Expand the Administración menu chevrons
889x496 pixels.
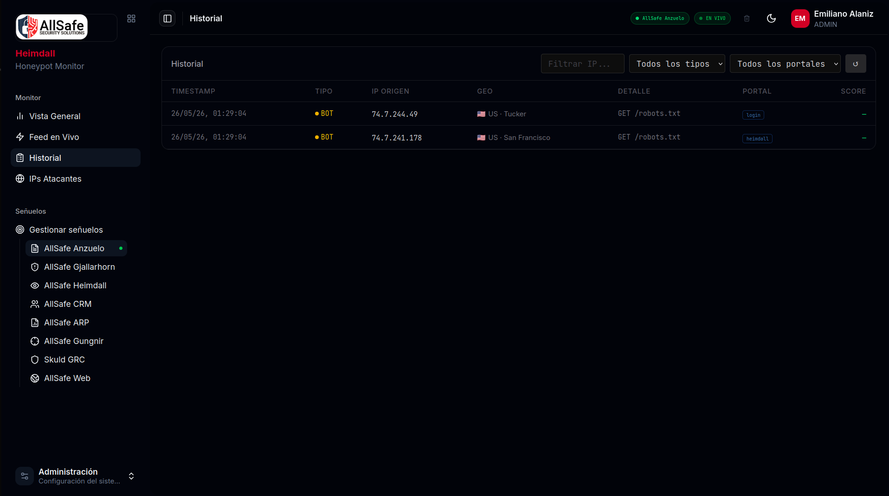131,476
